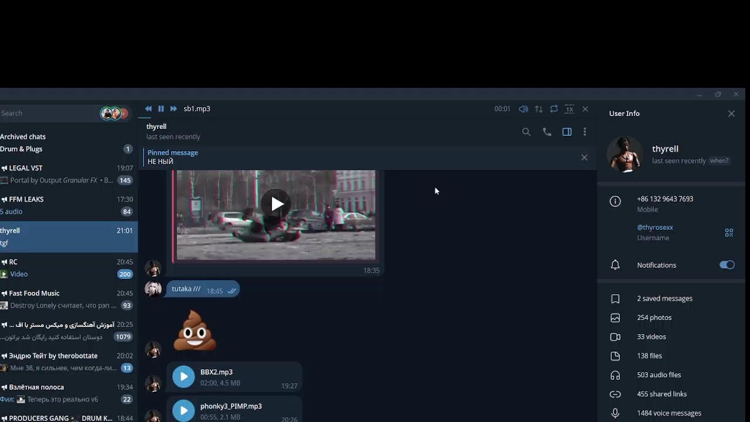Click the sb1.mp3 track title
The height and width of the screenshot is (422, 750).
(x=197, y=109)
